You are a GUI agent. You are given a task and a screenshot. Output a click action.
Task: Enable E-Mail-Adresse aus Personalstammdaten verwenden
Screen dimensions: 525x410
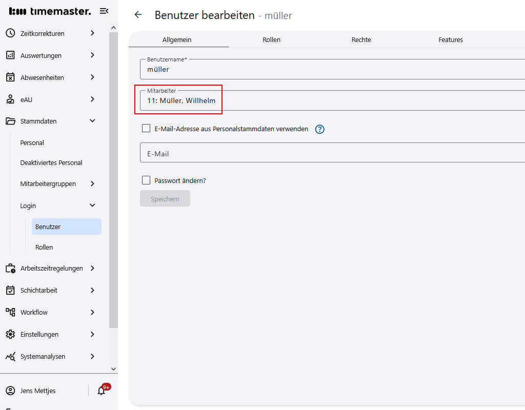(x=146, y=129)
